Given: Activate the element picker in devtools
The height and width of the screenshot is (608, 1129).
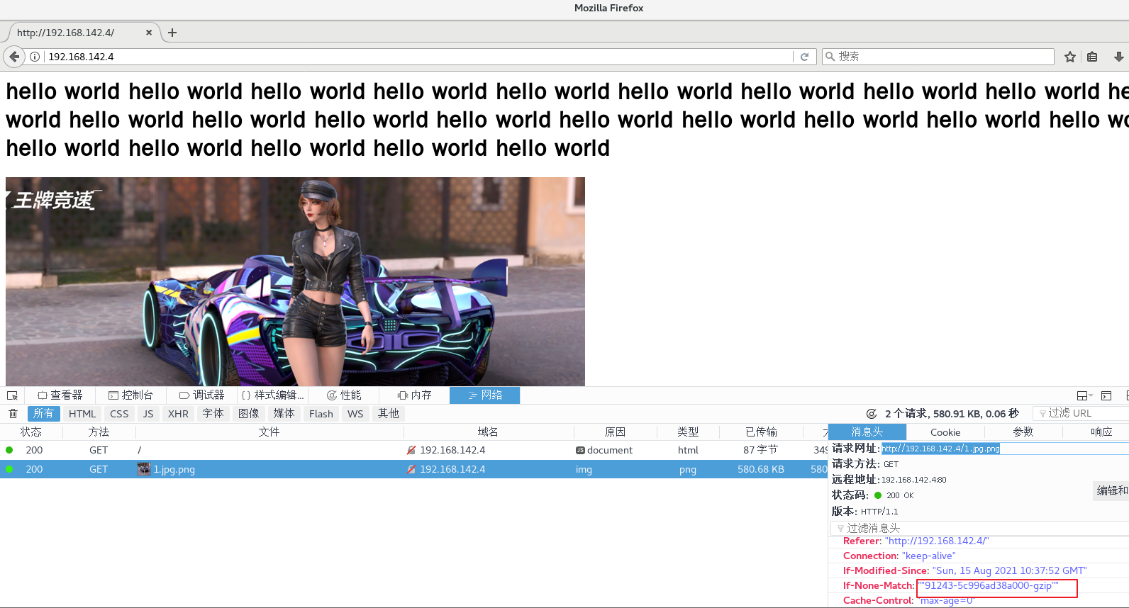Looking at the screenshot, I should (x=12, y=395).
